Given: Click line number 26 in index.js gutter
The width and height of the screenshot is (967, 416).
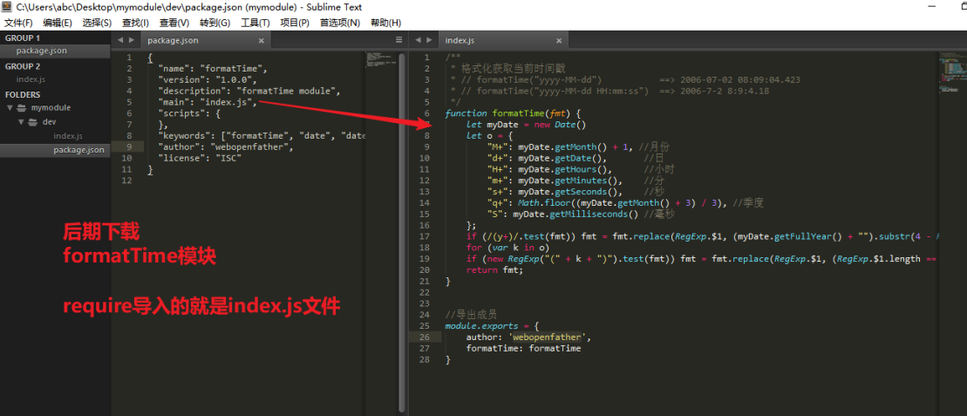Looking at the screenshot, I should (x=426, y=337).
